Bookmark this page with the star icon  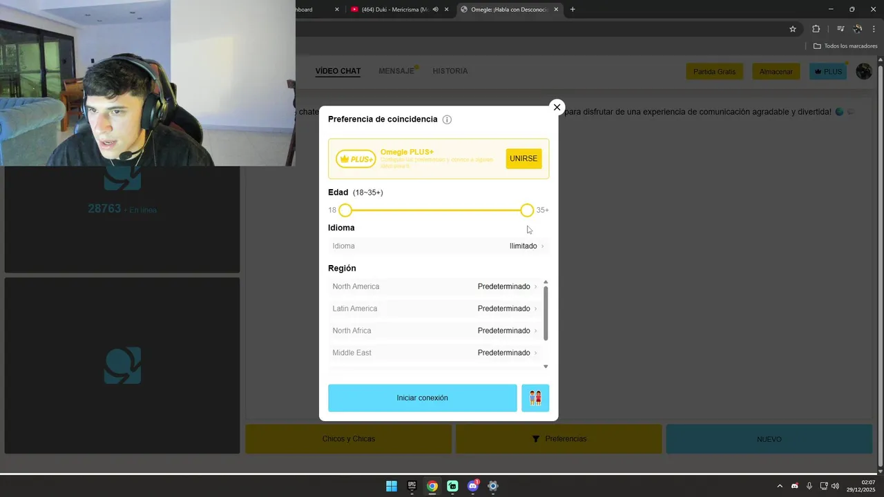pos(793,29)
